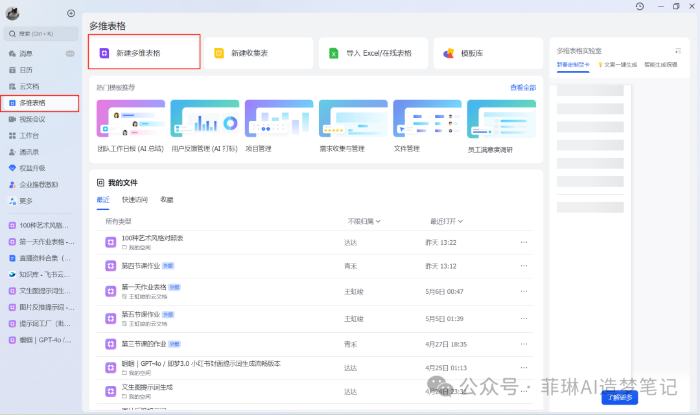Select 智能生成祝福 lab tab
The width and height of the screenshot is (700, 415).
660,65
